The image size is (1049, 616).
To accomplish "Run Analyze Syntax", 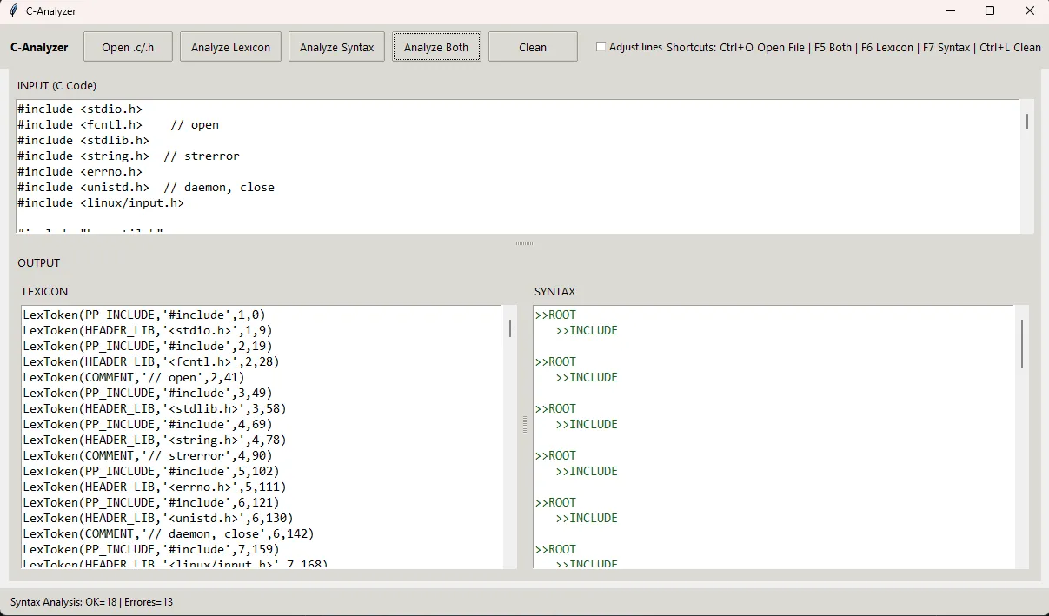I will pos(336,47).
